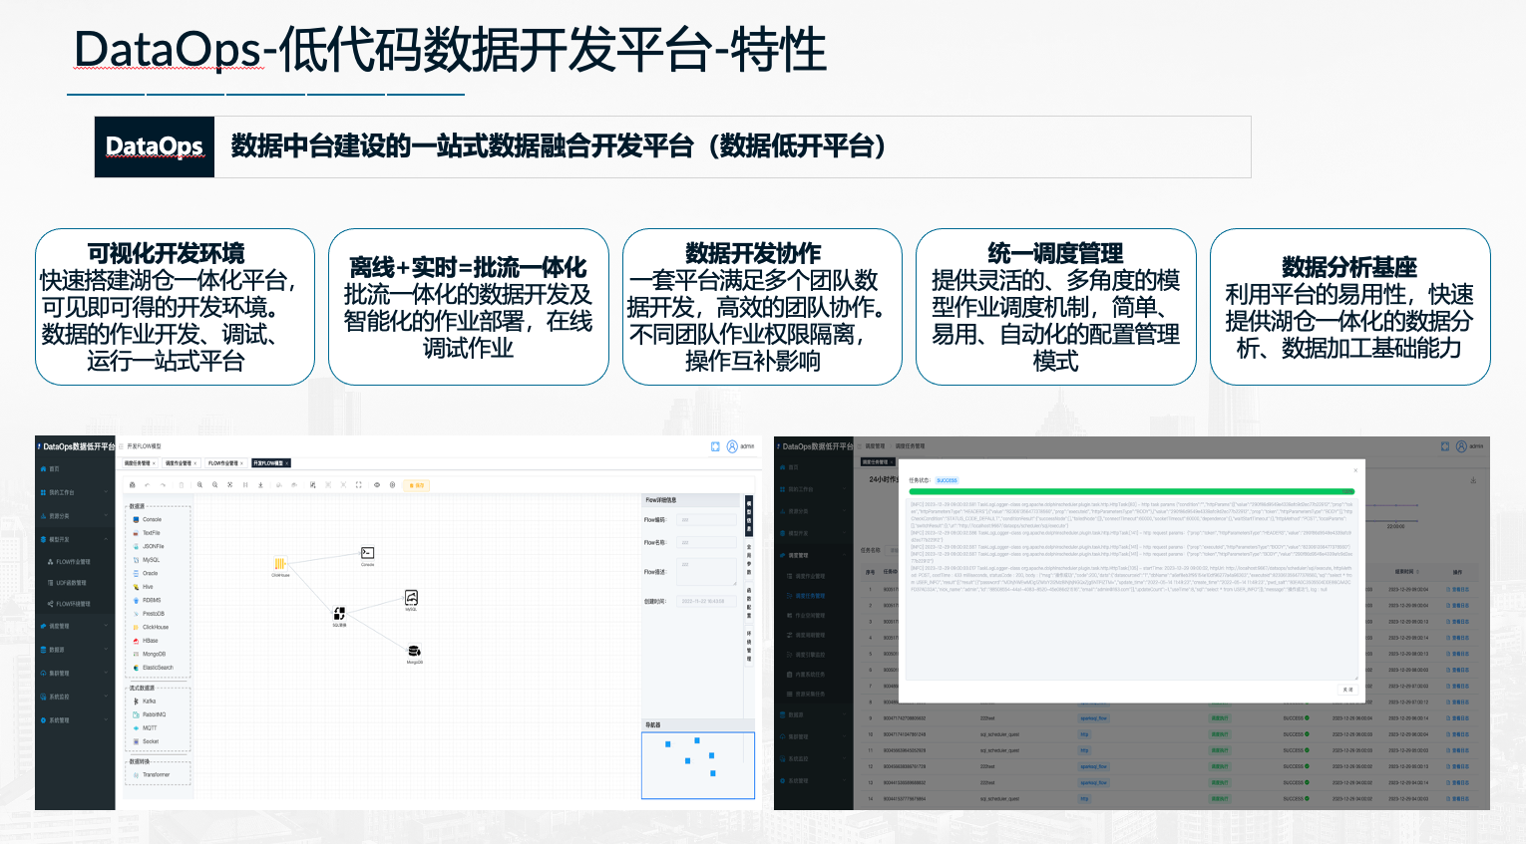Viewport: 1526px width, 844px height.
Task: Select the HBase palette item
Action: tap(146, 641)
